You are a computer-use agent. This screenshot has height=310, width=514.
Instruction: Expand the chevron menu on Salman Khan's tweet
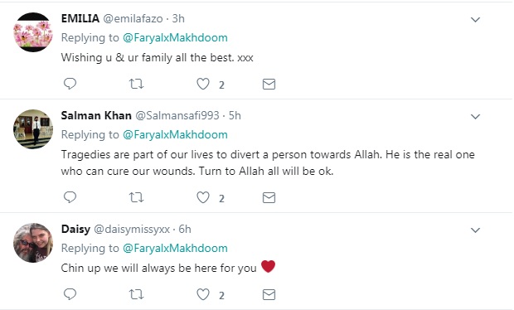click(475, 117)
